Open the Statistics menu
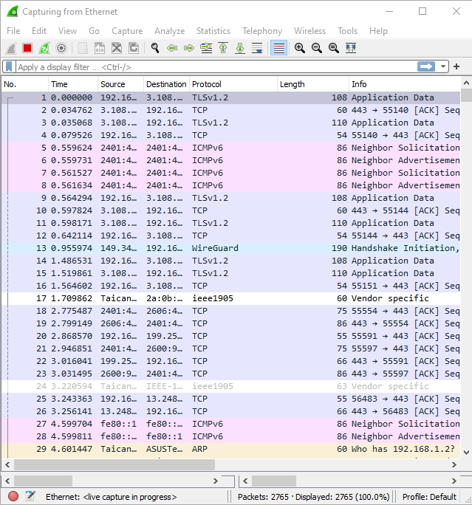472x505 pixels. point(213,31)
